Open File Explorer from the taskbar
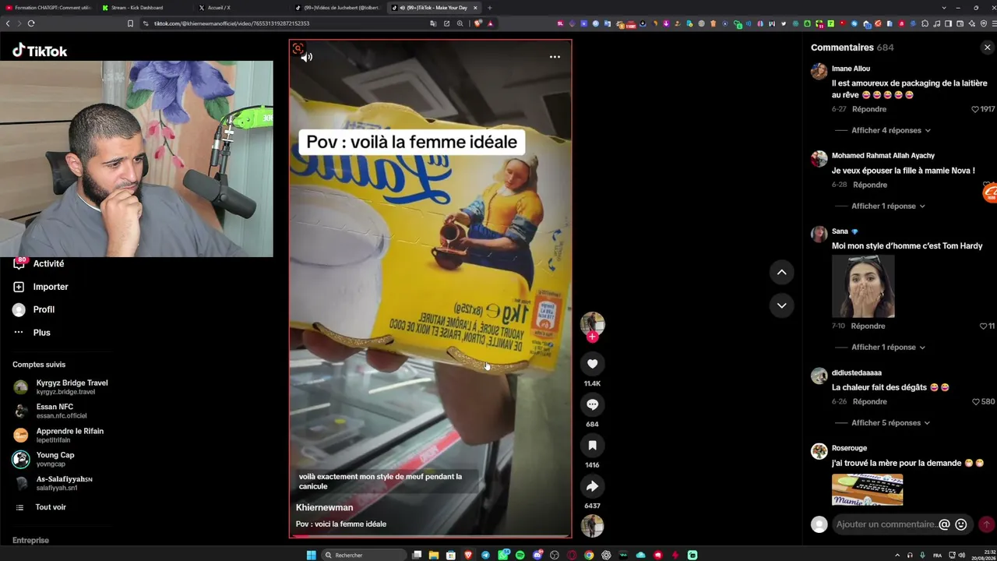This screenshot has width=997, height=561. 435,555
